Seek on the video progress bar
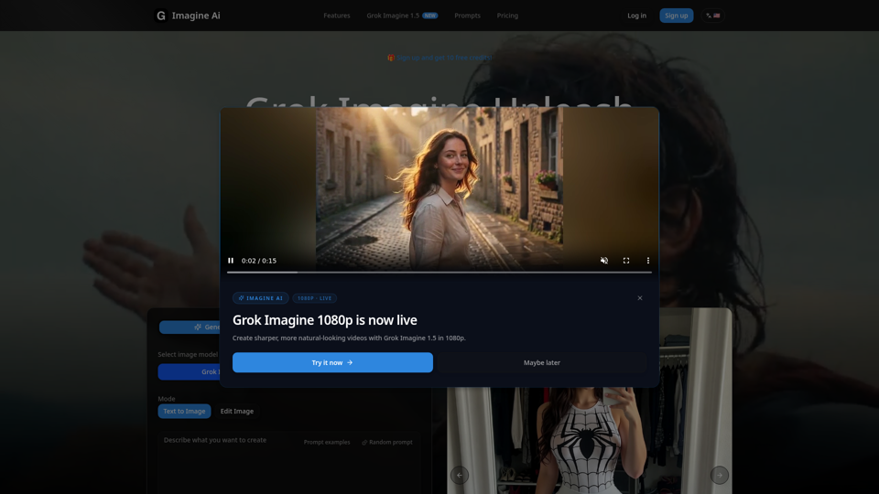This screenshot has width=879, height=494. [x=439, y=273]
